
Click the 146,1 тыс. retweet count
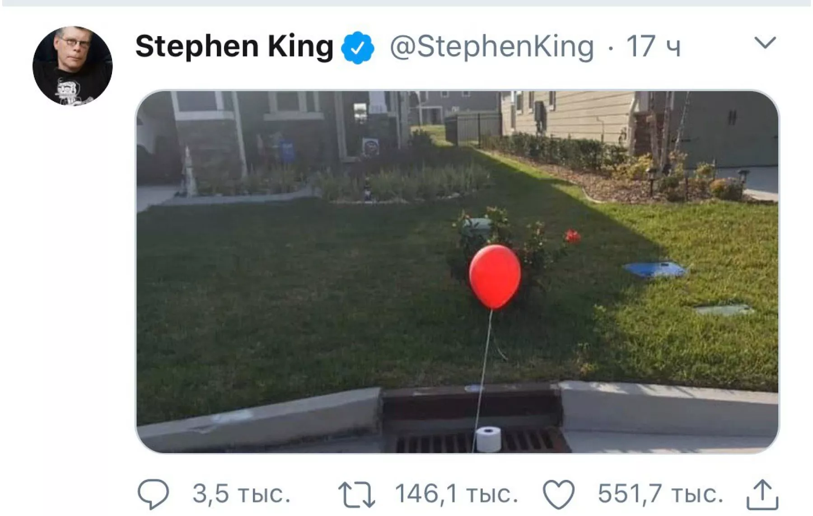456,493
